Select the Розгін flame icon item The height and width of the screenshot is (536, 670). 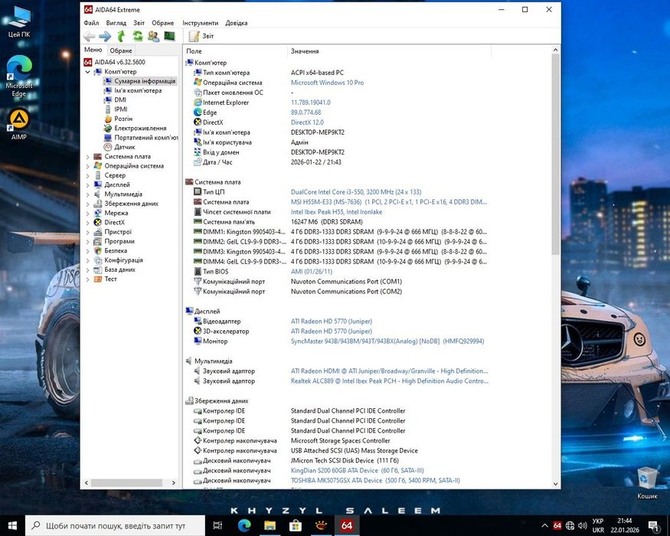pos(108,119)
